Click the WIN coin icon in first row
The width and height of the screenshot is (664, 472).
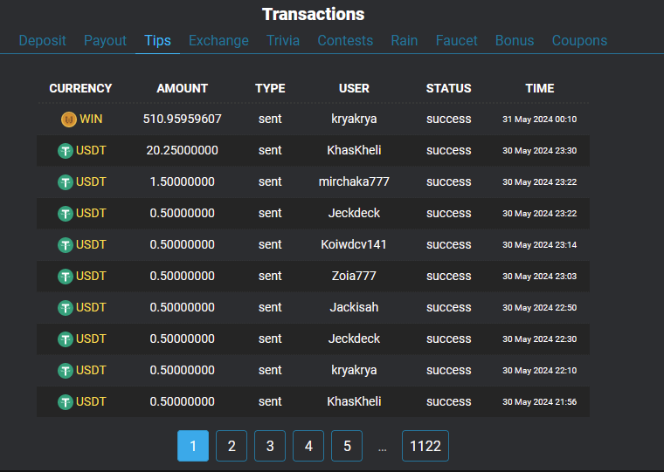[x=68, y=120]
